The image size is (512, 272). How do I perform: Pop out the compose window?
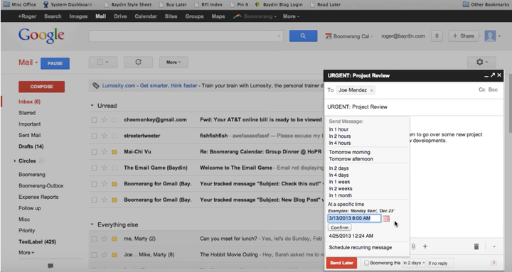tap(493, 75)
